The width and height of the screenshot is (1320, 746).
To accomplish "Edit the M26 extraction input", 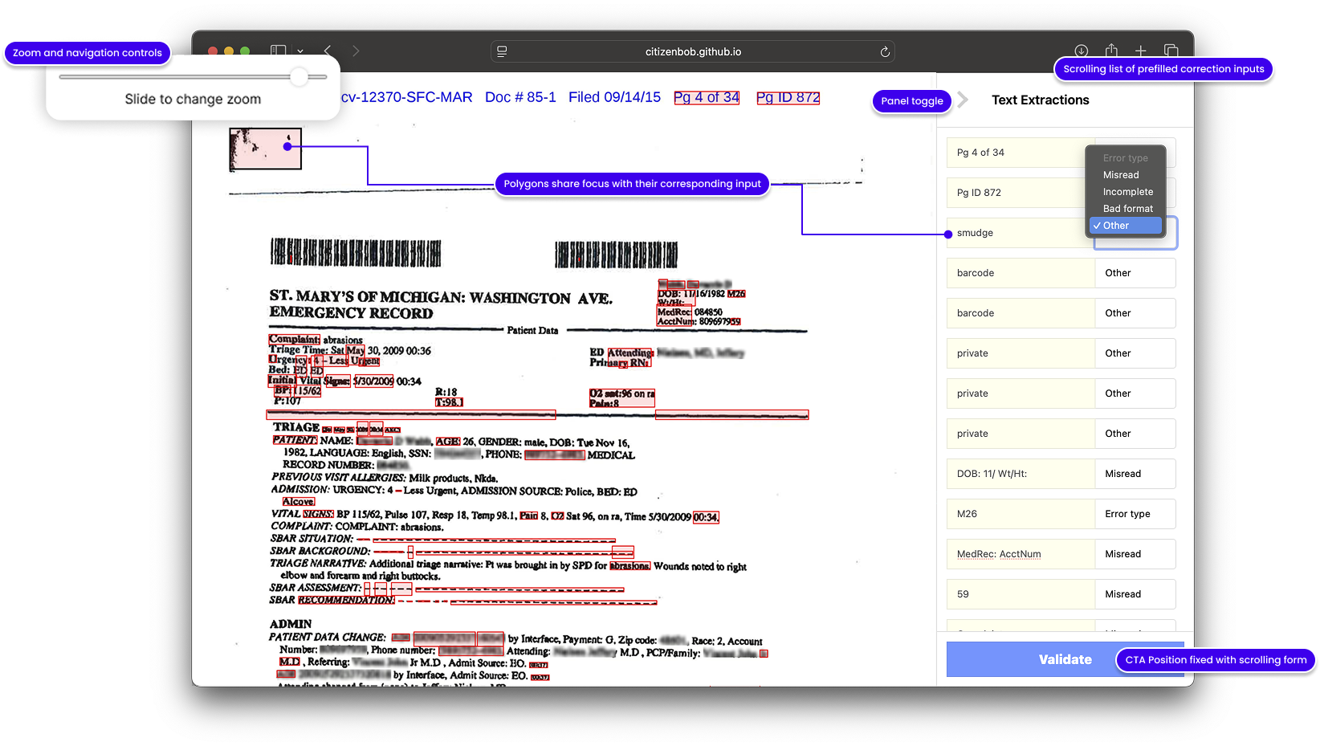I will pos(1021,514).
